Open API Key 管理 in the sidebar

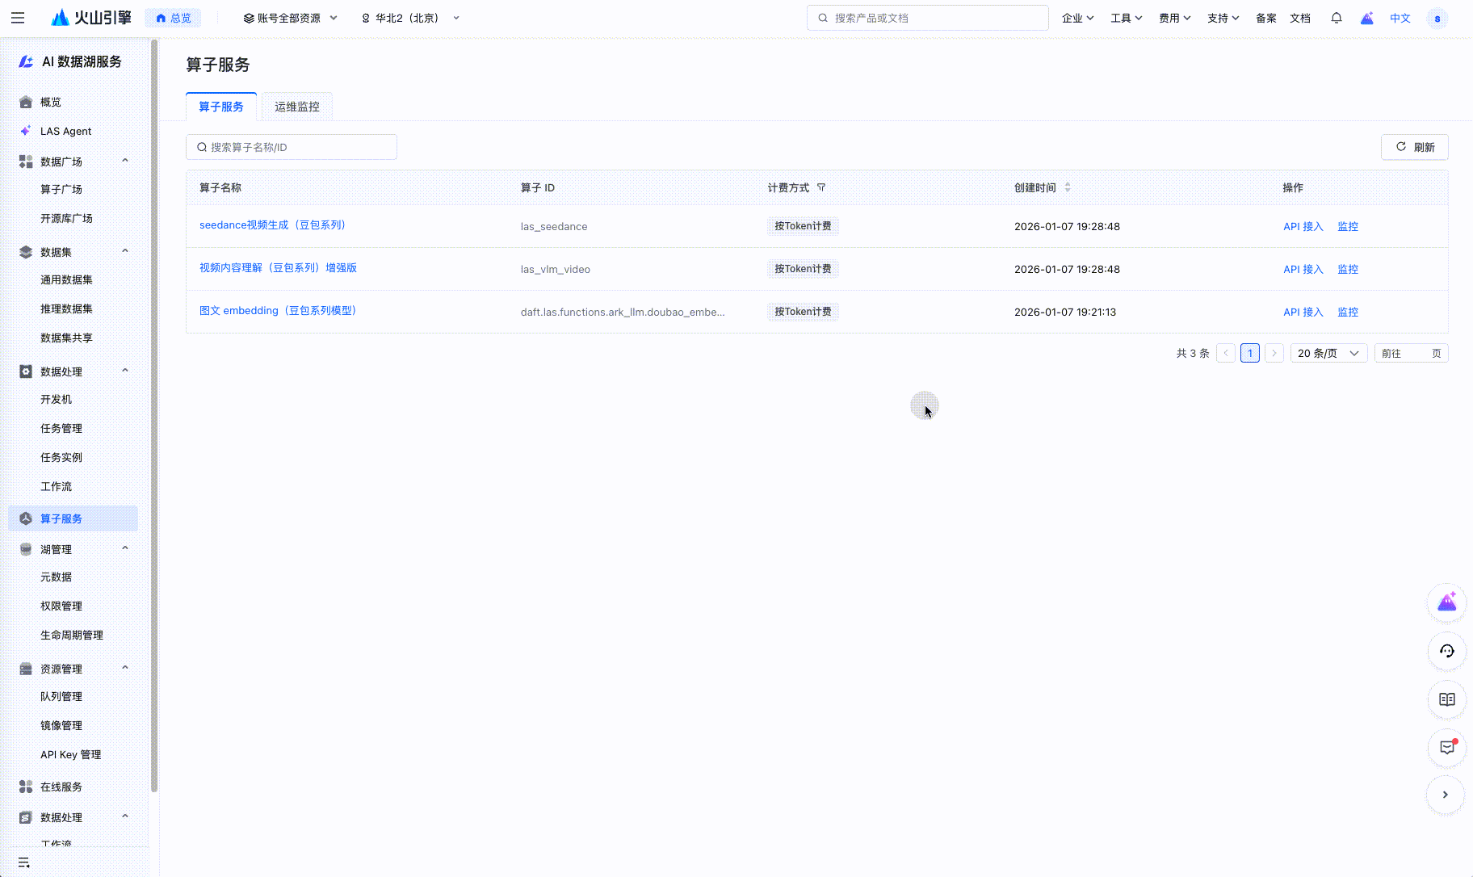73,754
